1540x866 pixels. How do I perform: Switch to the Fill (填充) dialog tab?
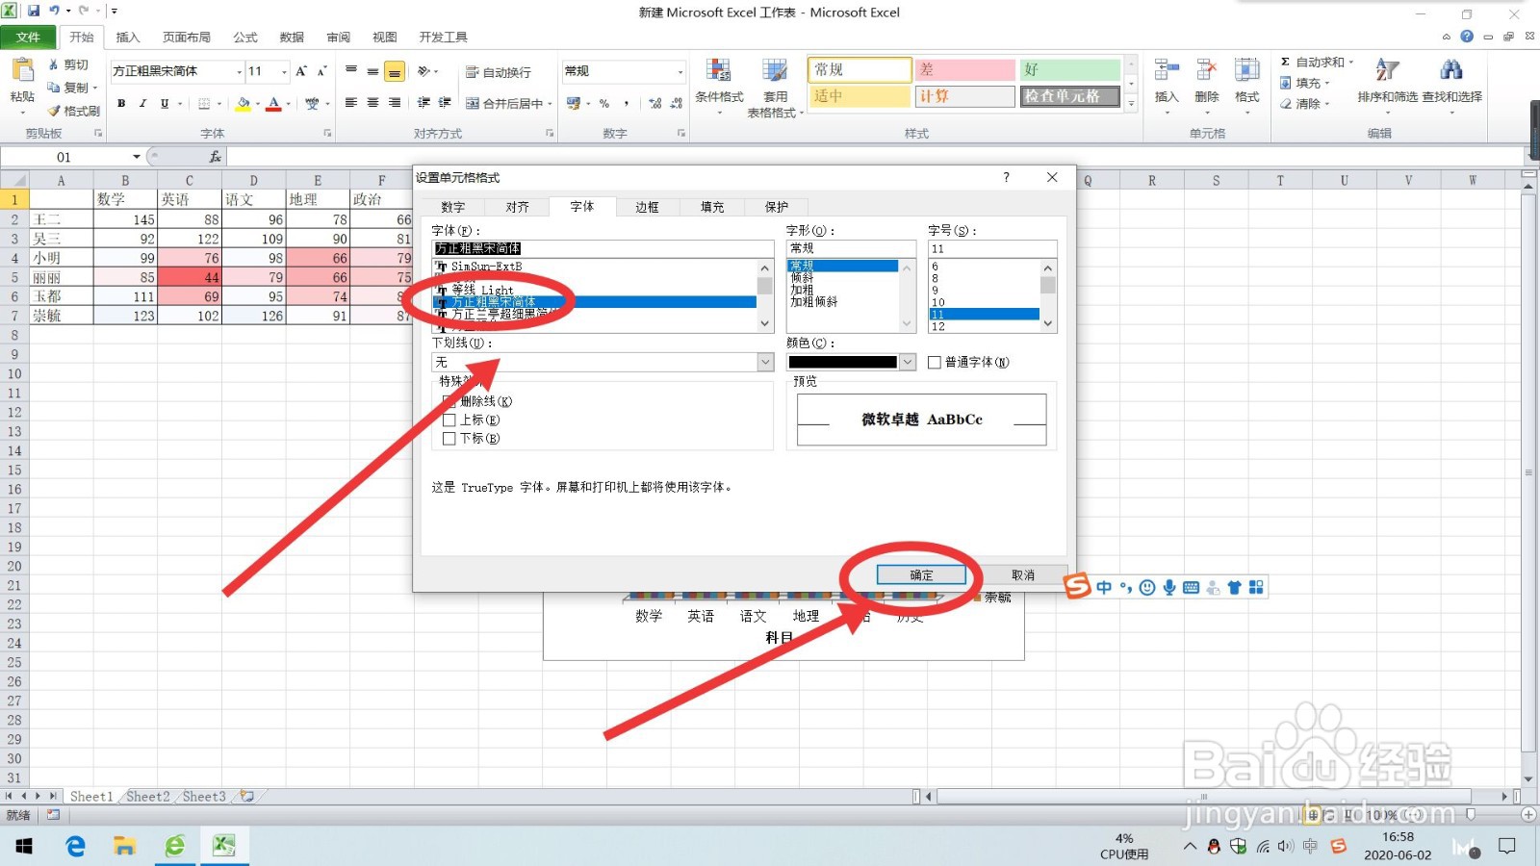(x=712, y=207)
